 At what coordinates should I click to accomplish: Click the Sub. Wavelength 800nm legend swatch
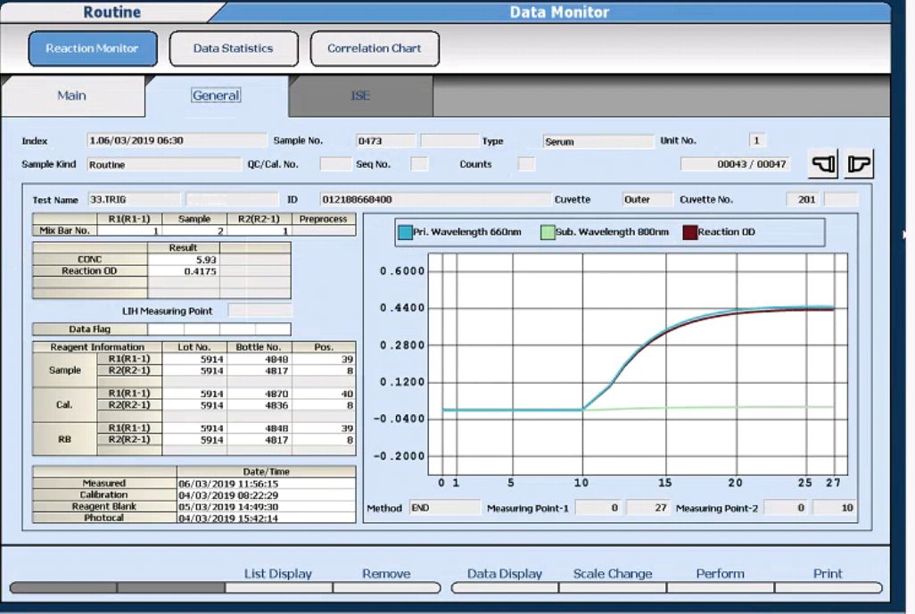pos(548,232)
